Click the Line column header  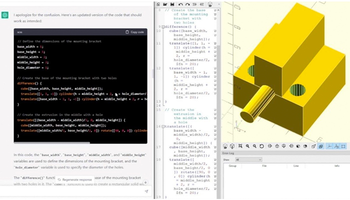click(x=296, y=166)
